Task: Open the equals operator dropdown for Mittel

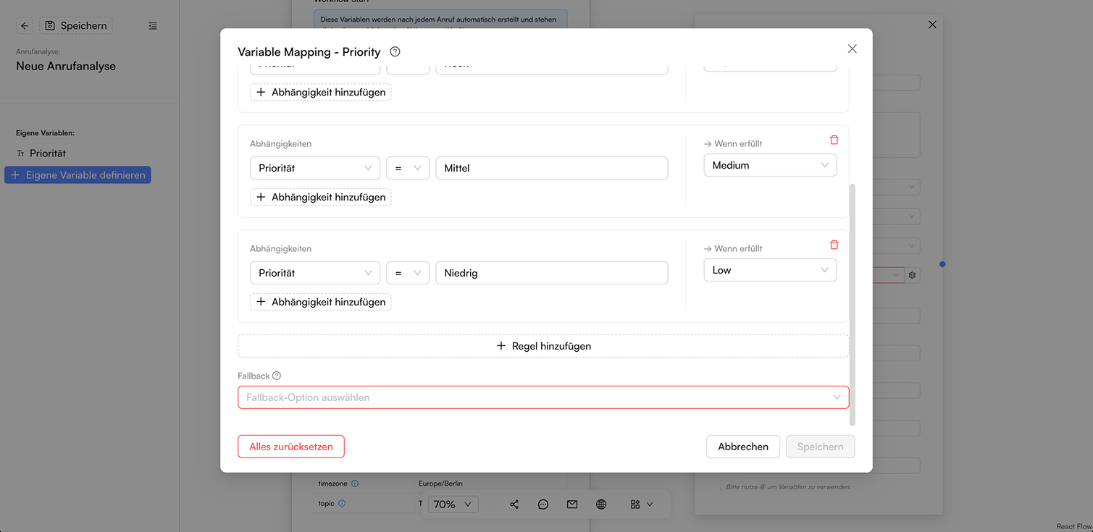Action: [x=408, y=168]
